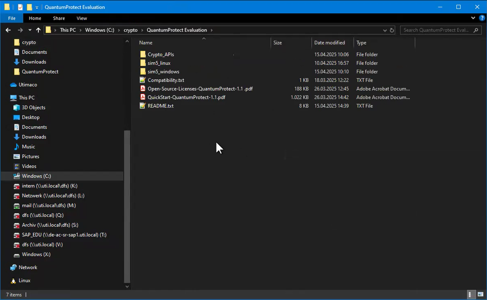The height and width of the screenshot is (300, 487).
Task: Expand the address bar history dropdown
Action: pyautogui.click(x=385, y=30)
